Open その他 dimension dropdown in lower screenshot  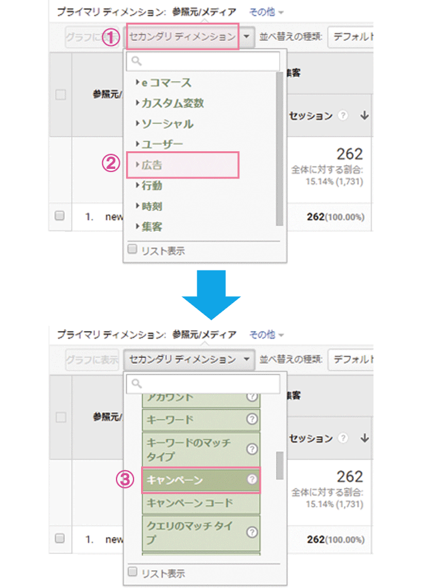coord(266,335)
